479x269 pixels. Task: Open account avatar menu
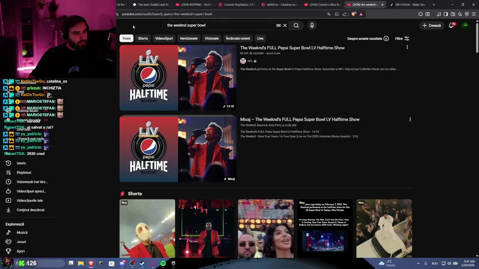(465, 25)
